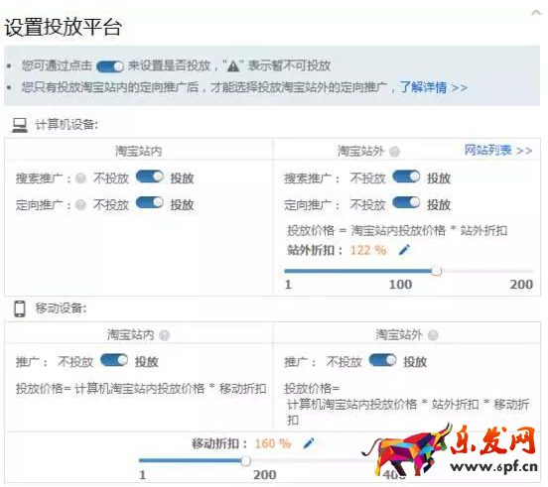
Task: Click help icon beside computer 定向推广 label
Action: pos(80,204)
